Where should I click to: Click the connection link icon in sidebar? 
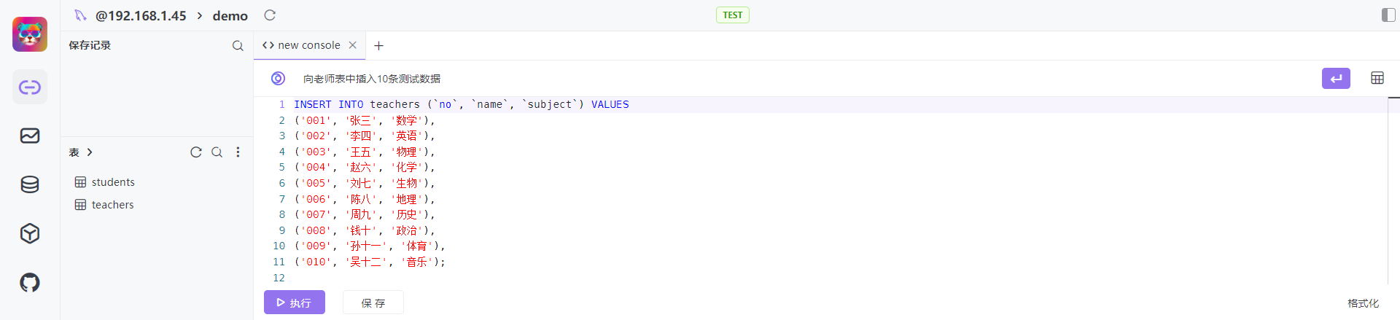(x=30, y=87)
